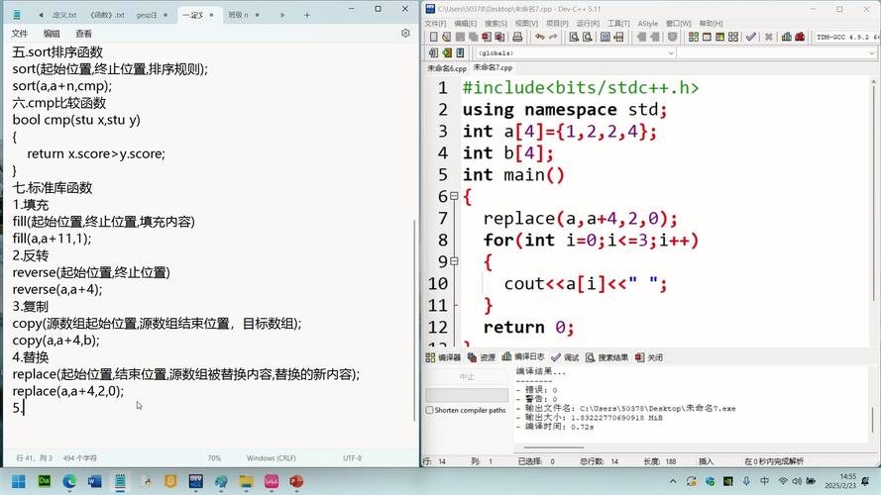Open the TDM-GCC 4.9.2 compiler dropdown
881x495 pixels.
tap(847, 37)
